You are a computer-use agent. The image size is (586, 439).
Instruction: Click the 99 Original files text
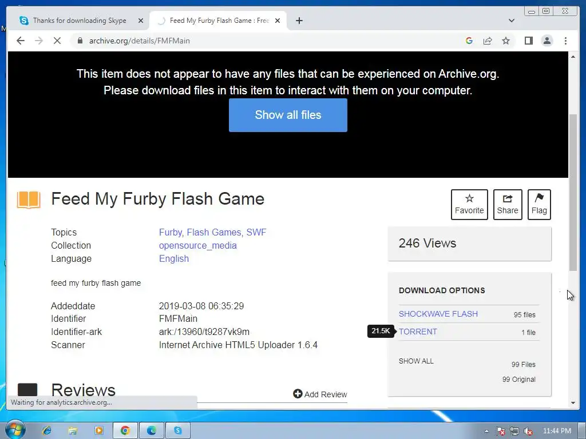pyautogui.click(x=518, y=380)
